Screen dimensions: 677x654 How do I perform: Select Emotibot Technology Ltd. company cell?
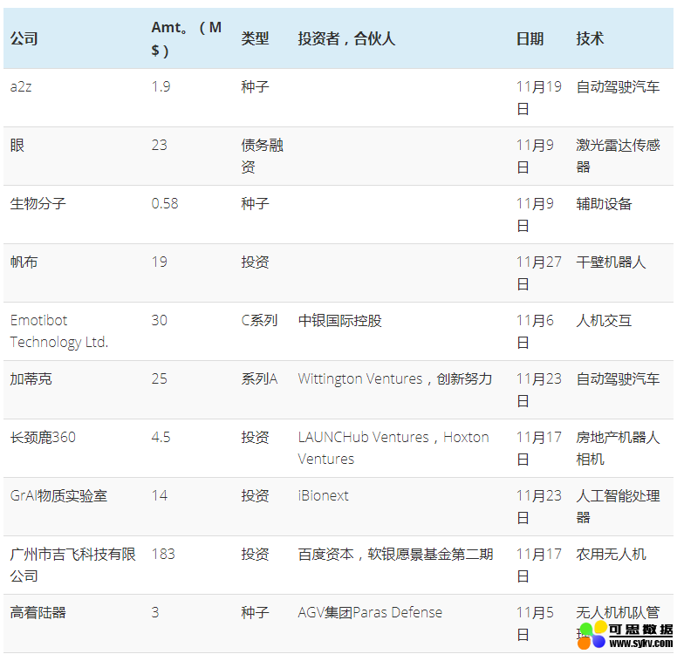click(59, 331)
